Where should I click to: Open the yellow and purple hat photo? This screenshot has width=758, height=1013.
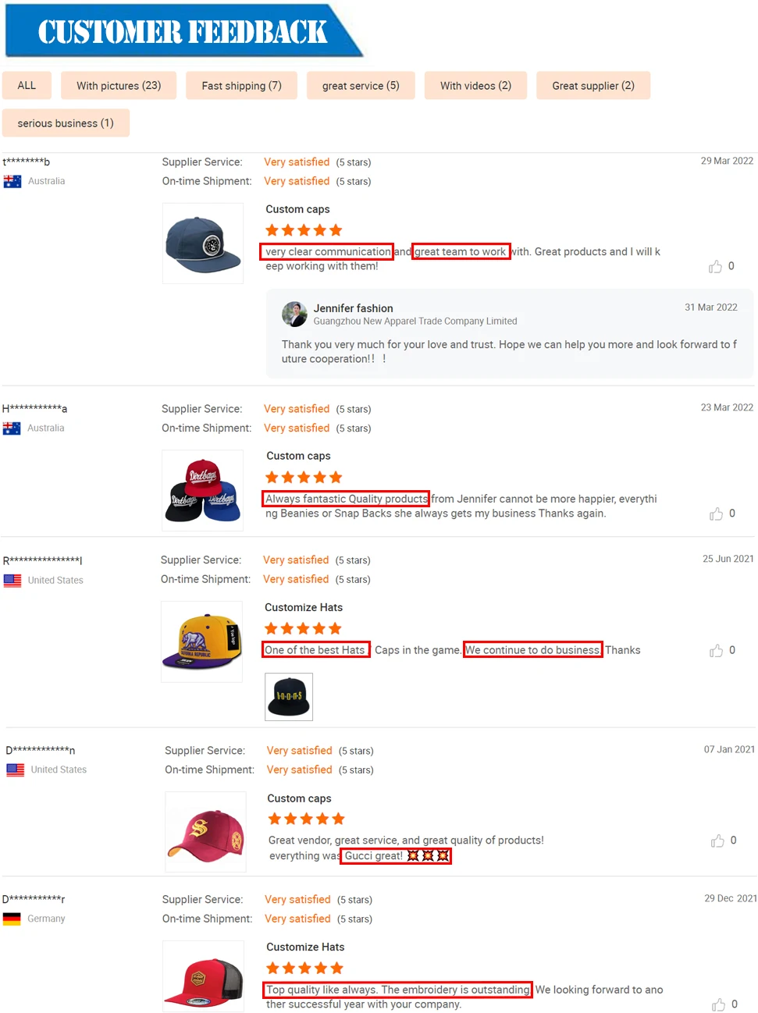(202, 642)
